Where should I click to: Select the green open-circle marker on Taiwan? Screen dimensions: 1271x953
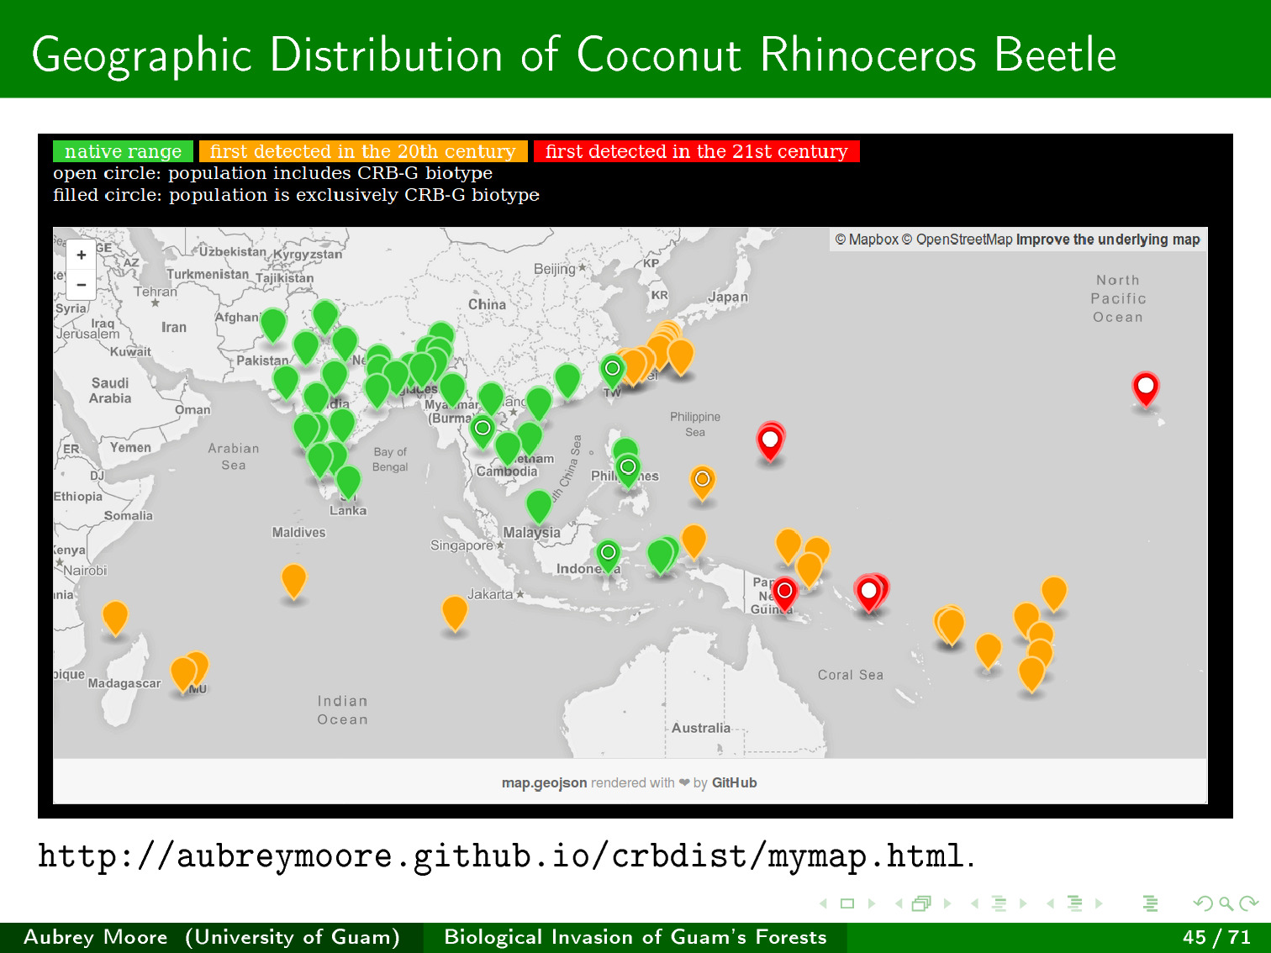pos(613,369)
